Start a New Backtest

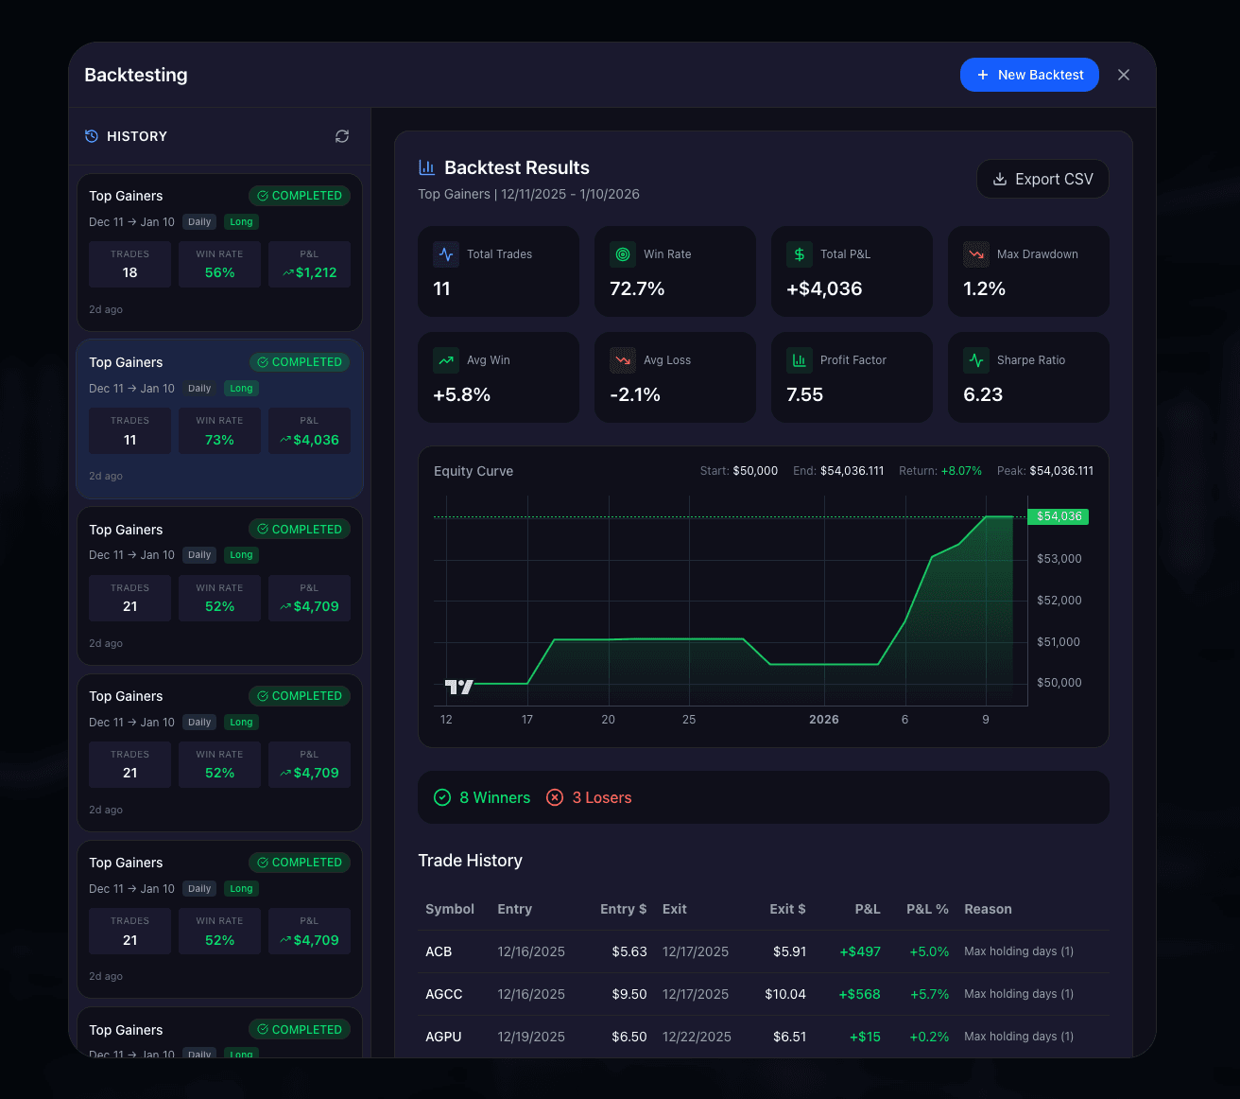1029,74
